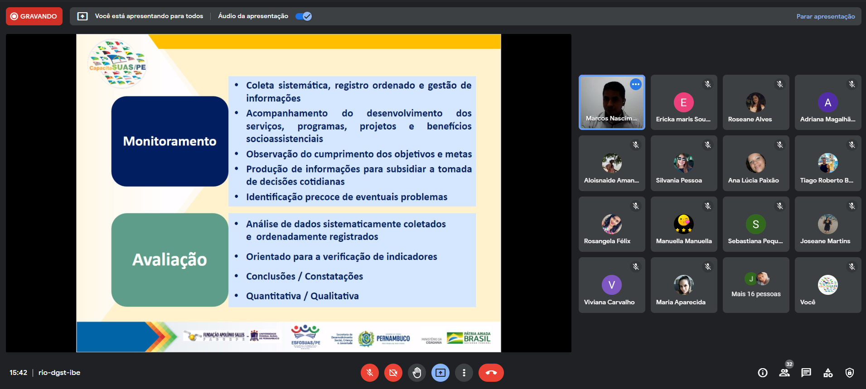
Task: Leave the call with red hang-up button
Action: pos(491,373)
